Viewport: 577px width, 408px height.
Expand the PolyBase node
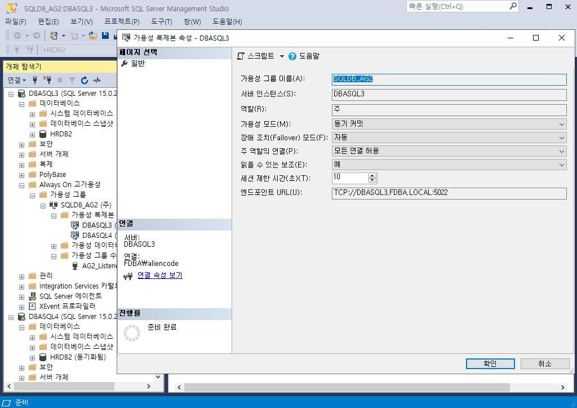(x=22, y=175)
